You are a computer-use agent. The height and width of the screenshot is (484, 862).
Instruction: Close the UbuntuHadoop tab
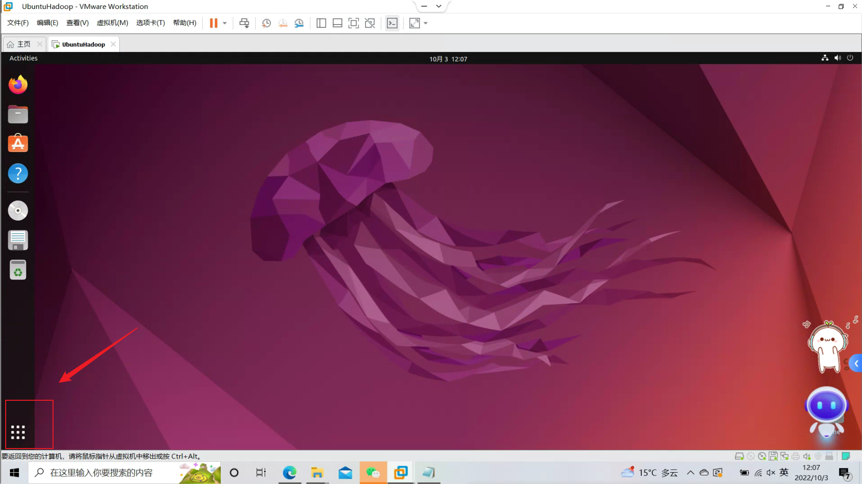pos(113,44)
